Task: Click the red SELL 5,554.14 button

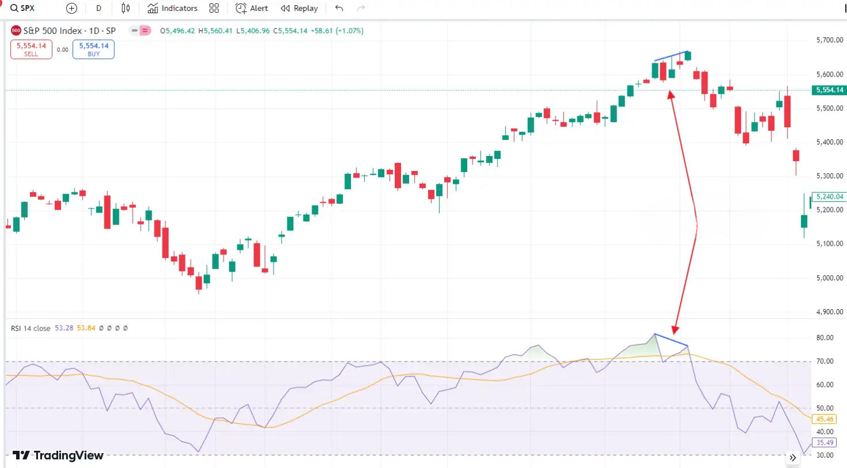Action: pyautogui.click(x=31, y=50)
